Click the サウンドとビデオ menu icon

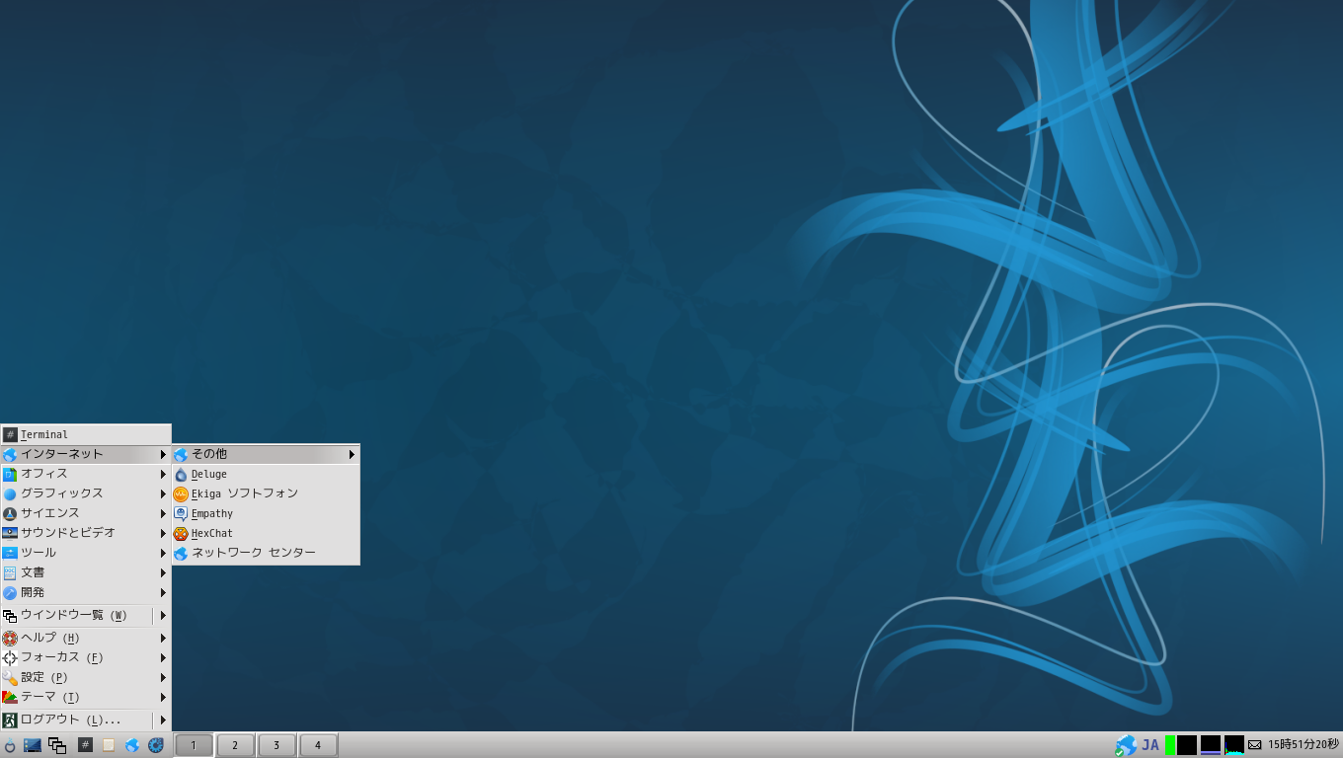(10, 533)
